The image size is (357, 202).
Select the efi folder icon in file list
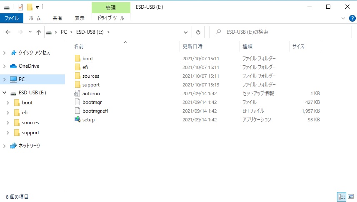tap(77, 67)
